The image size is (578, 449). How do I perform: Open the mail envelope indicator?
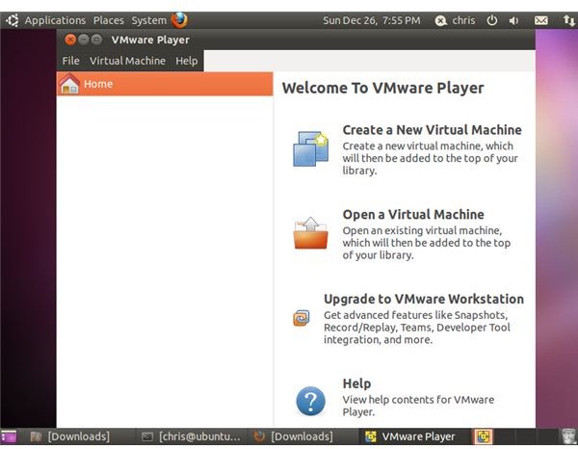click(540, 20)
